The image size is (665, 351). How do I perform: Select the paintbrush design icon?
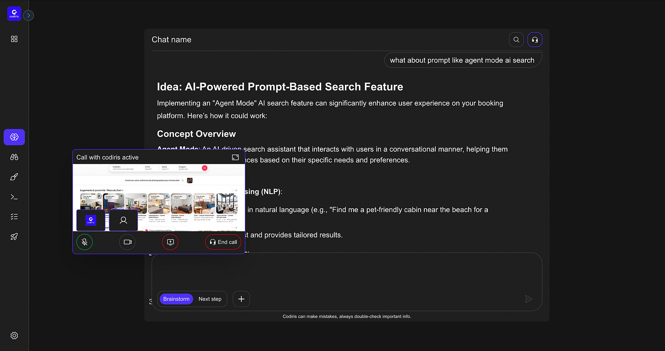click(14, 177)
